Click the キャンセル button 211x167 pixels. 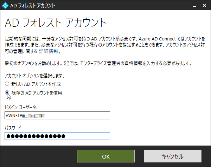tap(173, 156)
